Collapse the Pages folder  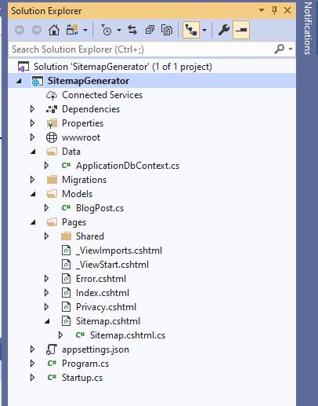pyautogui.click(x=33, y=222)
